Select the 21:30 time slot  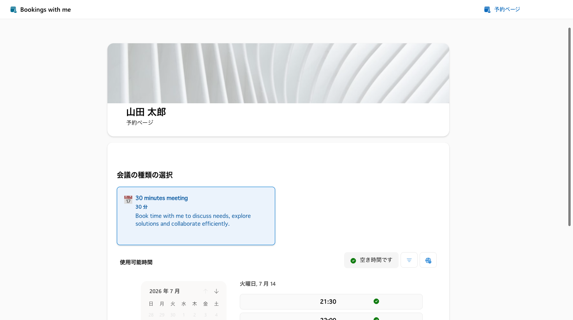tap(331, 302)
